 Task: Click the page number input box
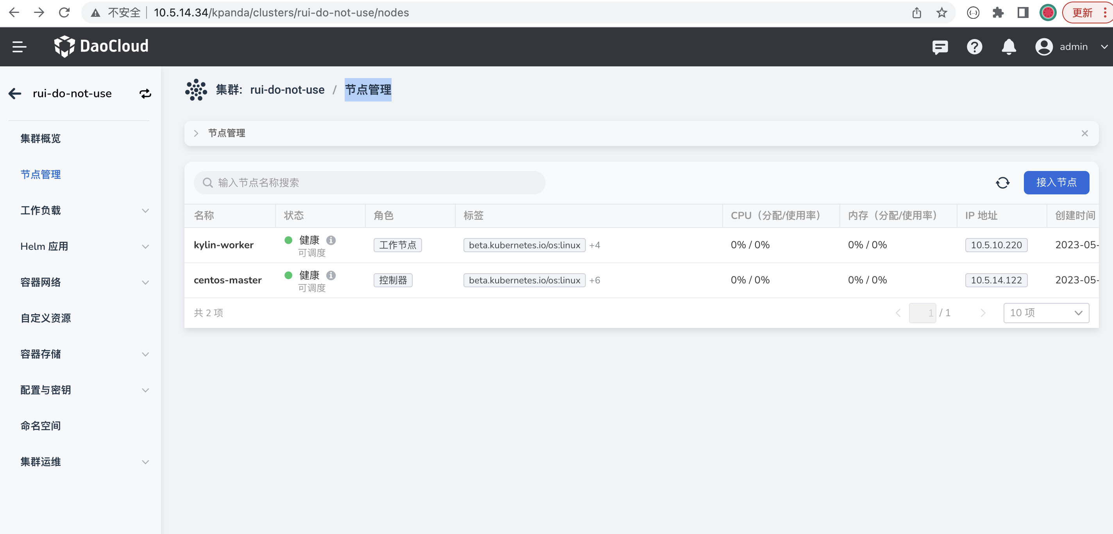pos(922,313)
